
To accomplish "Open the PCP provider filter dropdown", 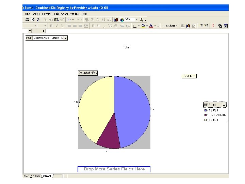I will tap(66, 38).
